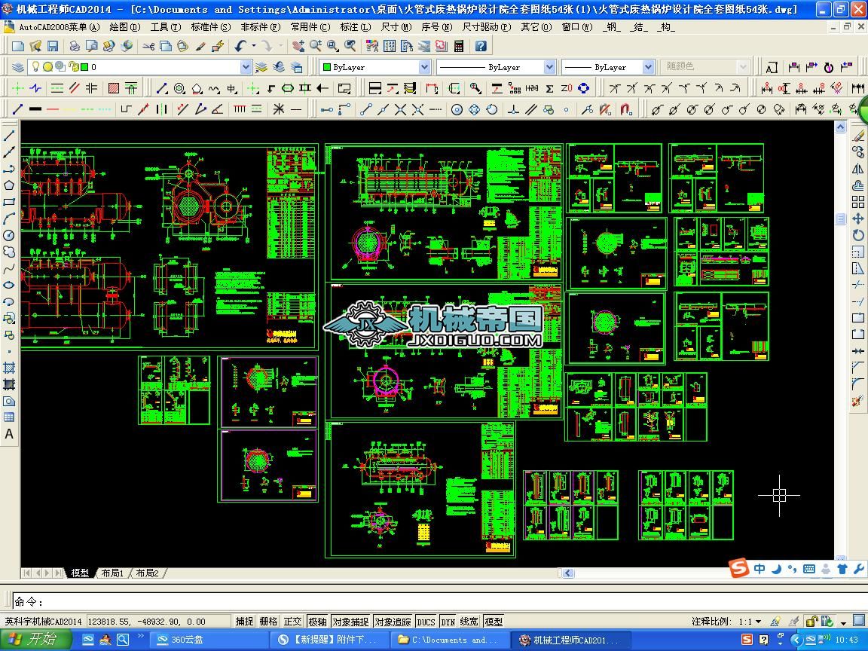868x651 pixels.
Task: Select the Table tool in left toolbar
Action: coord(9,417)
